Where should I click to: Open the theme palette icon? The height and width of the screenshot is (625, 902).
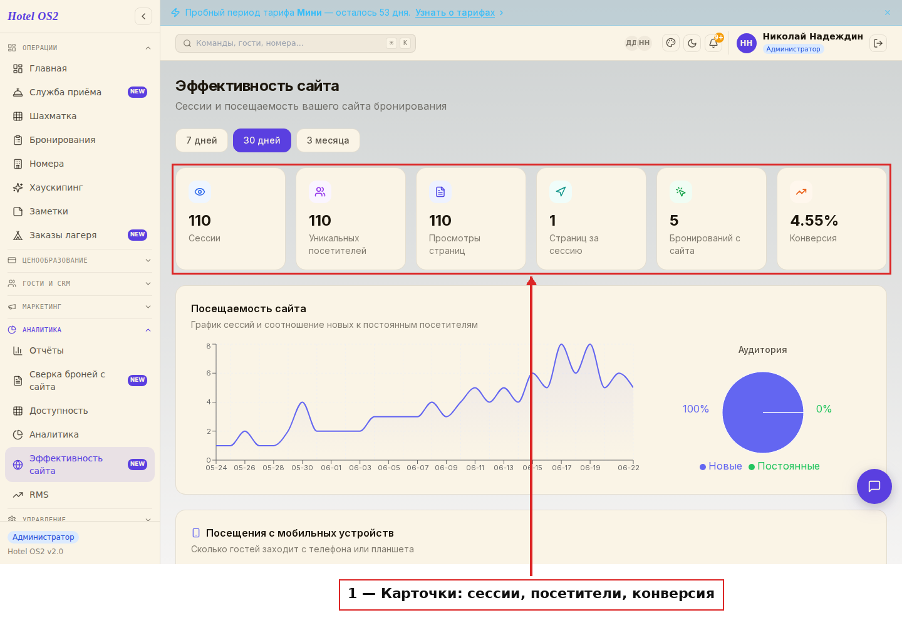[x=671, y=43]
